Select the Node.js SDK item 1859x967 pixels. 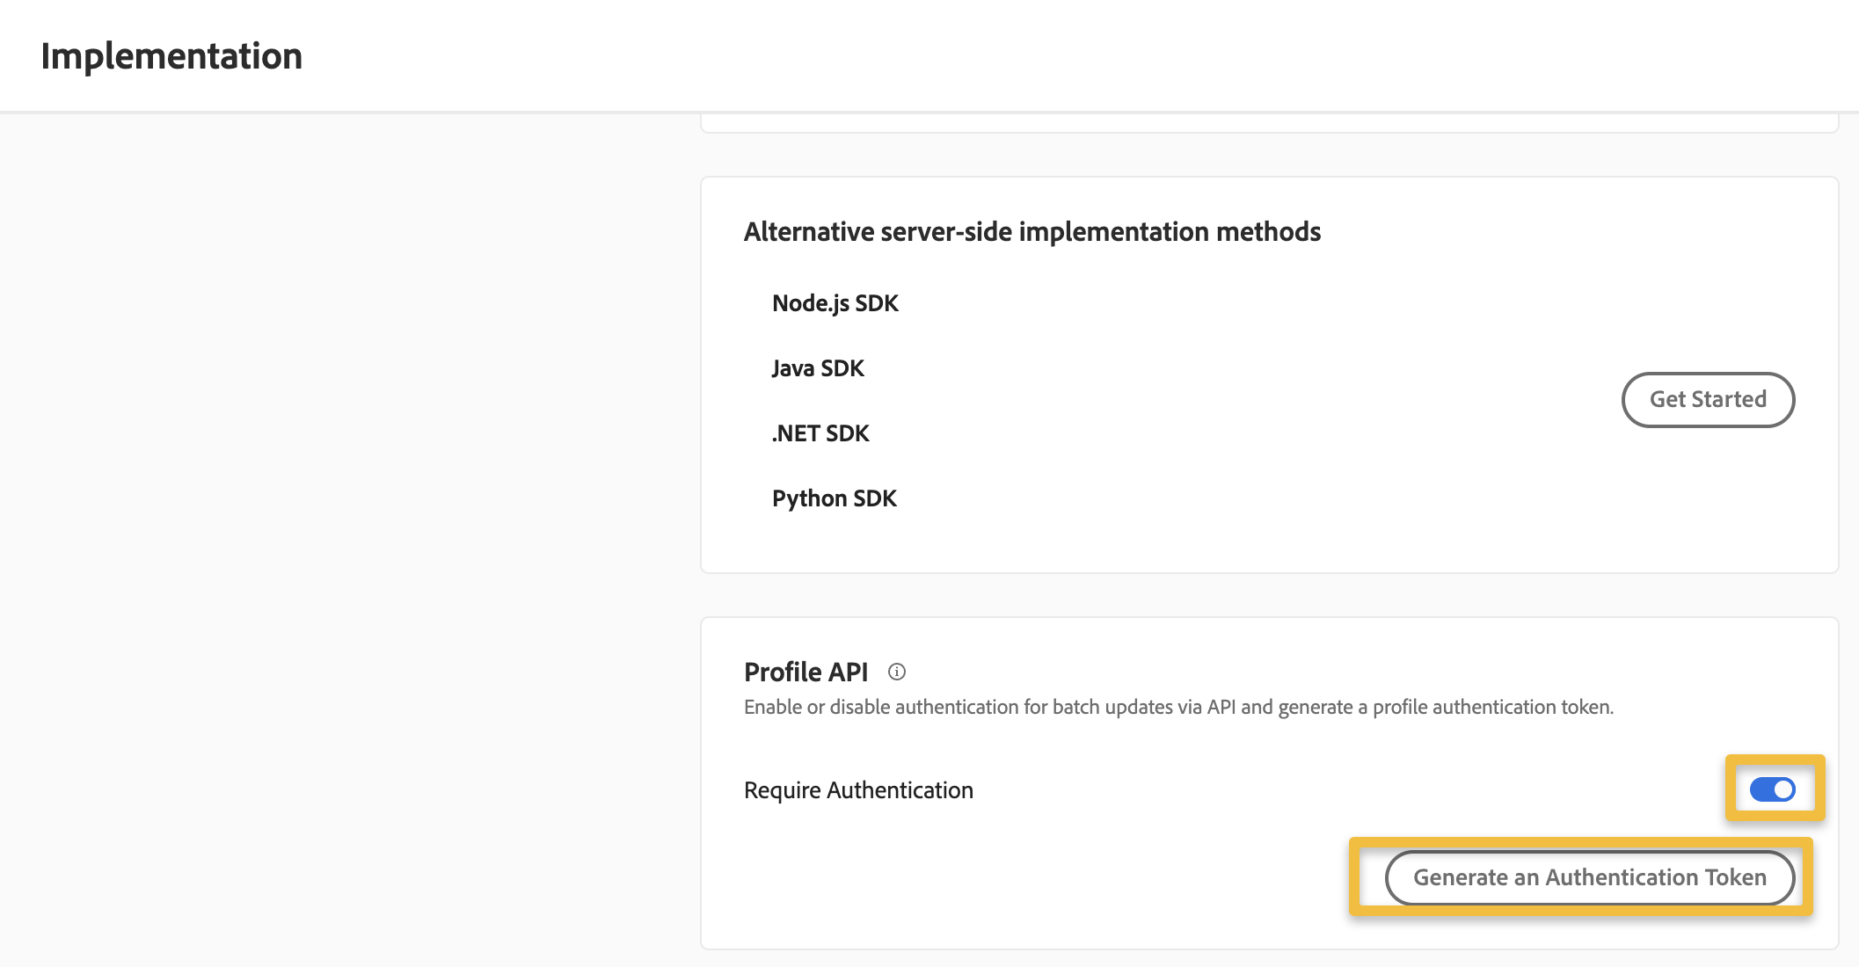tap(835, 303)
